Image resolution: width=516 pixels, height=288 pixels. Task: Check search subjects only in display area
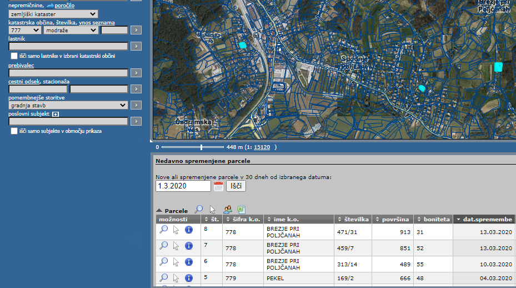[14, 131]
